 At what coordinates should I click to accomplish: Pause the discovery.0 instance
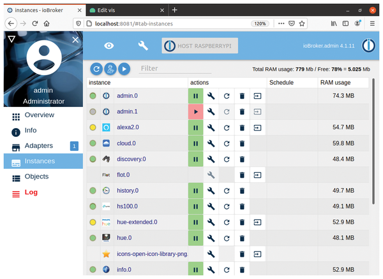point(195,159)
